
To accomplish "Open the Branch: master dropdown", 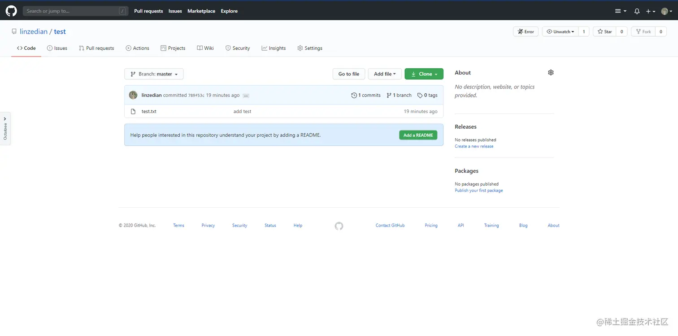I will pos(154,74).
